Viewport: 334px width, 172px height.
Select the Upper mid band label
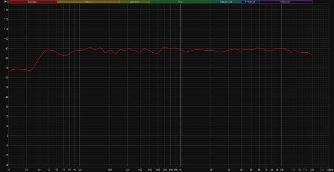click(x=226, y=2)
